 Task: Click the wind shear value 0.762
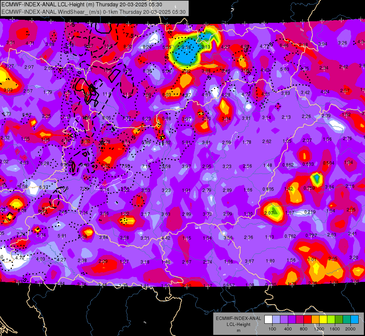coord(290,236)
